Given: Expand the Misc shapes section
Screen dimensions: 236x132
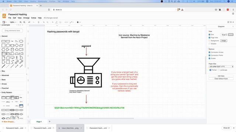Looking at the screenshot, I should (3, 71).
